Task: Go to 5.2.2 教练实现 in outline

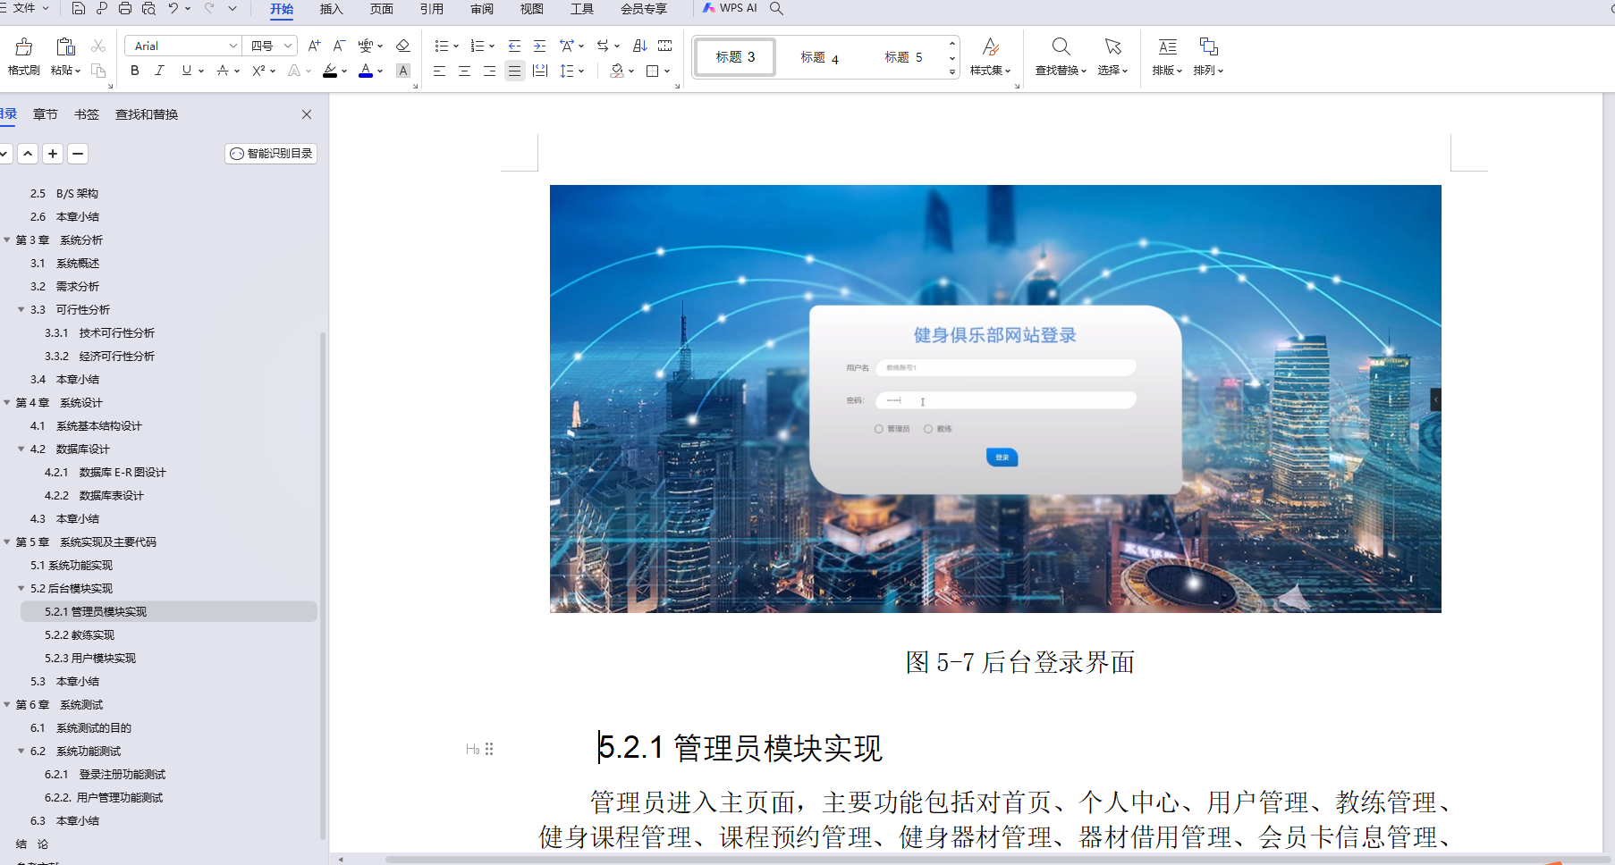Action: coord(80,634)
